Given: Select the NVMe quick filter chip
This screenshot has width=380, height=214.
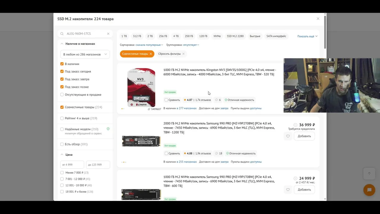Looking at the screenshot, I should (x=217, y=36).
